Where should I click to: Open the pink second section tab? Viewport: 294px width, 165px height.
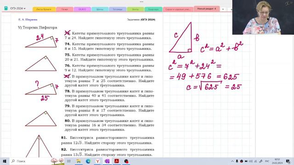pyautogui.click(x=65, y=9)
